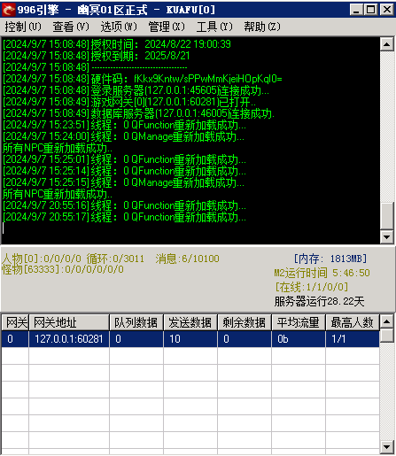Open the 查看(V) menu
Image resolution: width=396 pixels, height=456 pixels.
(71, 27)
